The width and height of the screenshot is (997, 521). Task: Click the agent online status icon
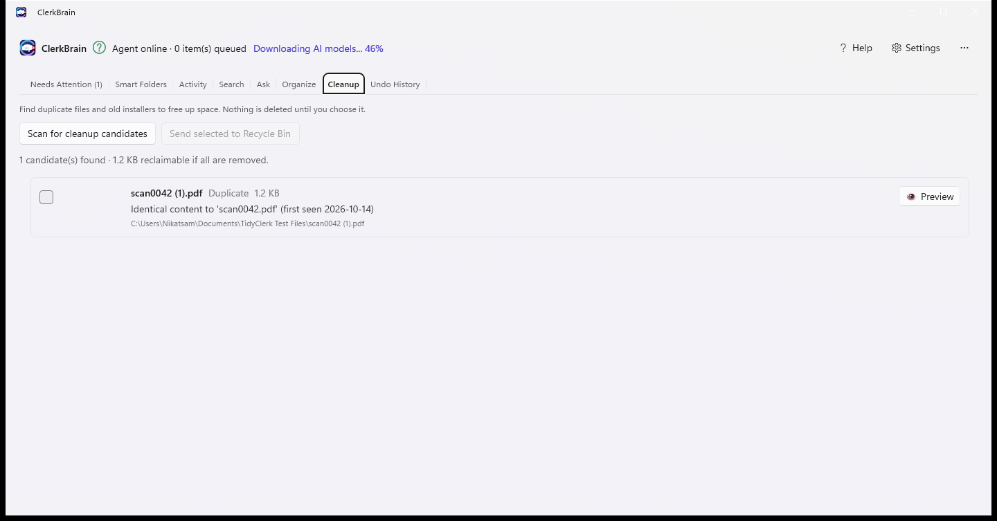coord(100,48)
